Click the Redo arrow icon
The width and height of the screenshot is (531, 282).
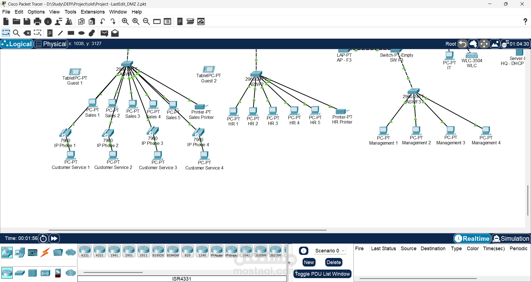113,22
